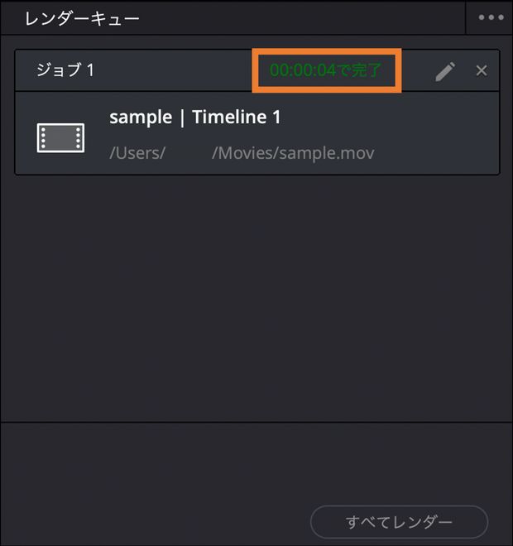This screenshot has width=513, height=546.
Task: Click the すべてレンダー button
Action: 399,522
